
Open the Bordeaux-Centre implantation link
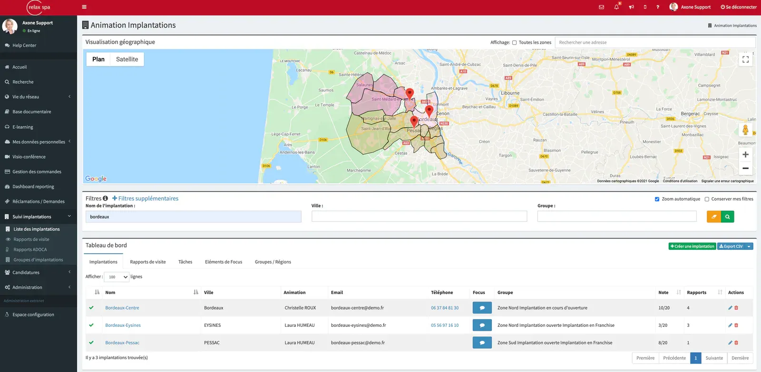pyautogui.click(x=122, y=308)
